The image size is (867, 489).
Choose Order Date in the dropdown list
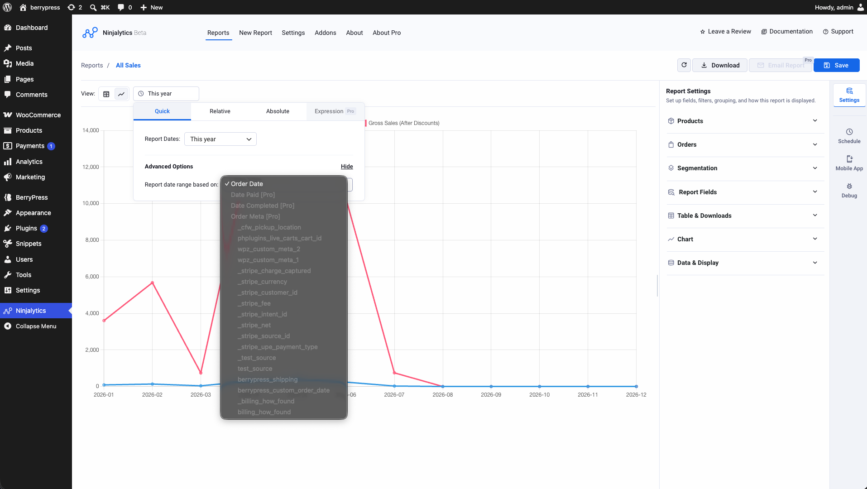pyautogui.click(x=284, y=184)
